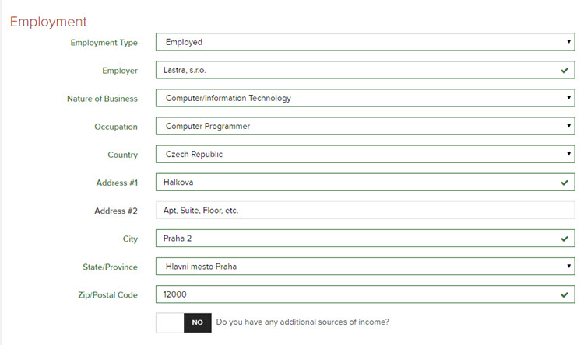Expand the Nature of Business dropdown
Screen dimensions: 584x345
tap(569, 99)
